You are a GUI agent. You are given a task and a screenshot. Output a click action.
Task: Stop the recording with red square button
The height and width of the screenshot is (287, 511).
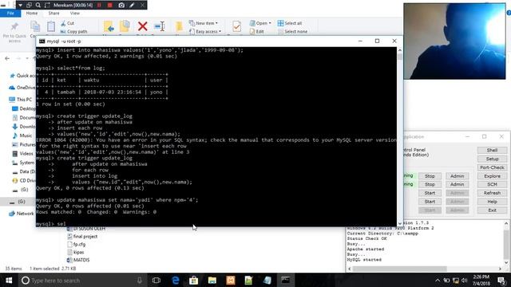110,6
